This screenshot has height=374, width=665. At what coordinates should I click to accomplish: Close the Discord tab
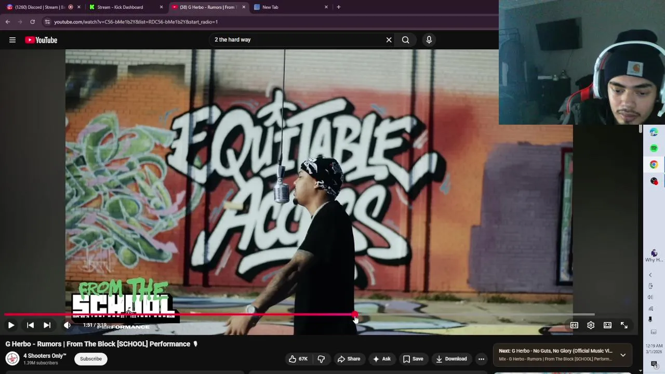click(x=79, y=7)
